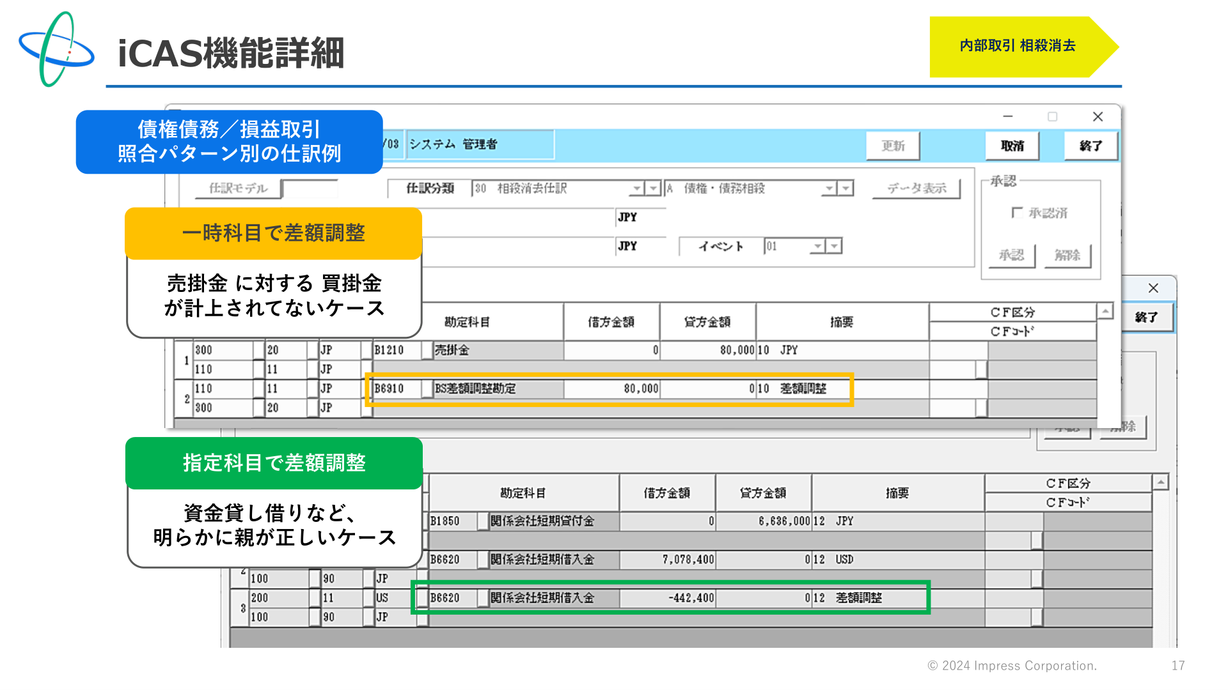
Task: Select the account code cell B1210
Action: [397, 350]
